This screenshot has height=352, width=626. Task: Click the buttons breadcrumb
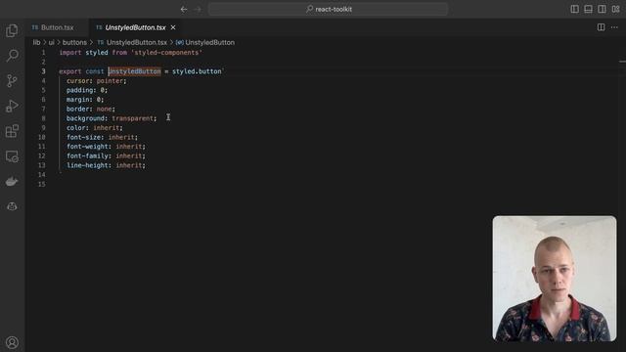click(74, 42)
